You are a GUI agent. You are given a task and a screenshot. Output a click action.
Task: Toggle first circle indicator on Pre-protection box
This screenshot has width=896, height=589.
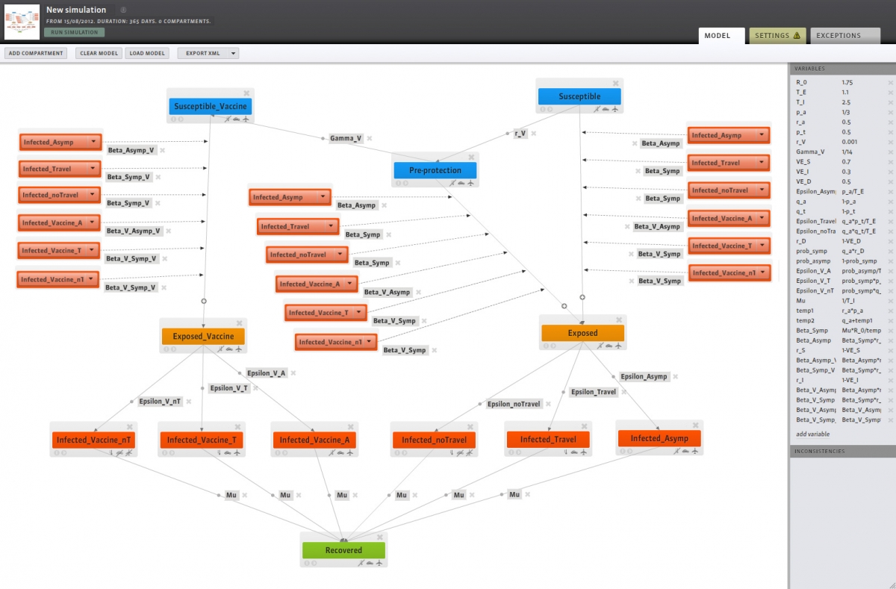(397, 183)
